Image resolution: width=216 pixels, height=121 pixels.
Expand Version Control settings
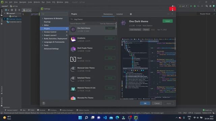[x=43, y=32]
